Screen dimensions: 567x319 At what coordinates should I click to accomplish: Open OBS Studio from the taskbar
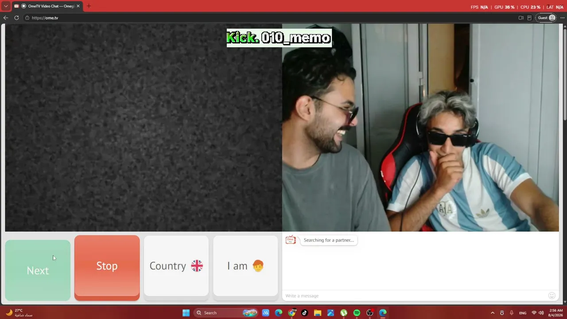click(370, 313)
